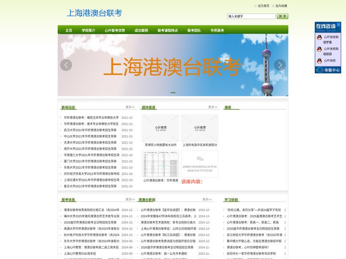346x259 pixels.
Task: Open 中山大学2021年华侨港澳台联考招生简章
Action: [x=90, y=136]
